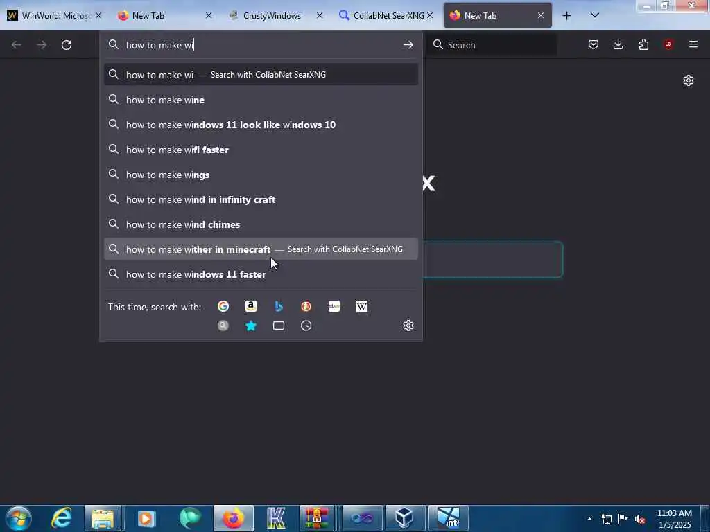The image size is (710, 532).
Task: Focus the toolbar Search box
Action: (x=492, y=45)
